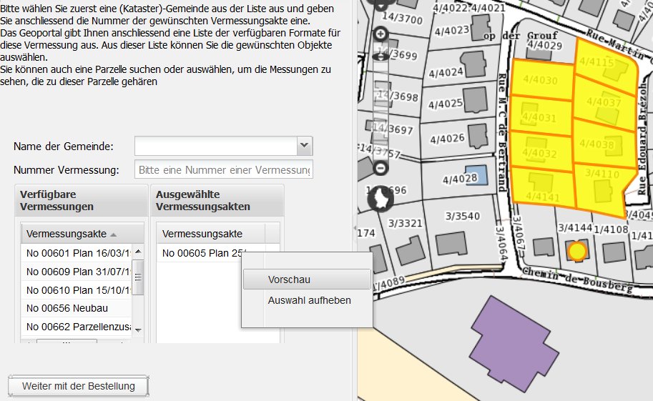Image resolution: width=653 pixels, height=401 pixels.
Task: Choose Vorschau from the context menu
Action: (x=307, y=279)
